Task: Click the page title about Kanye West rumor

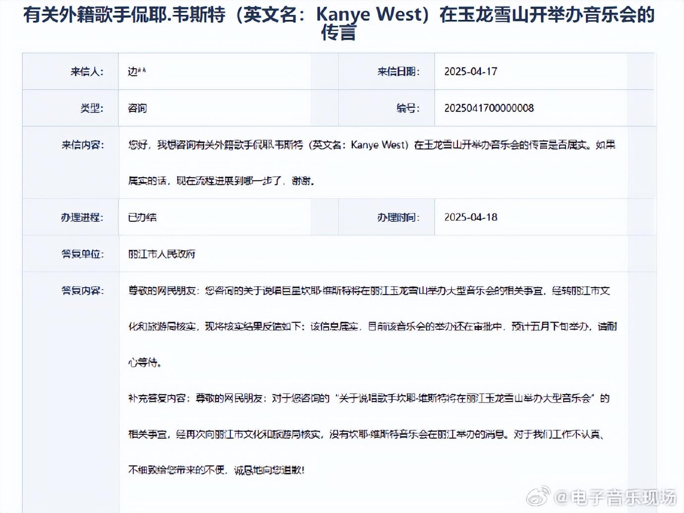Action: point(339,23)
